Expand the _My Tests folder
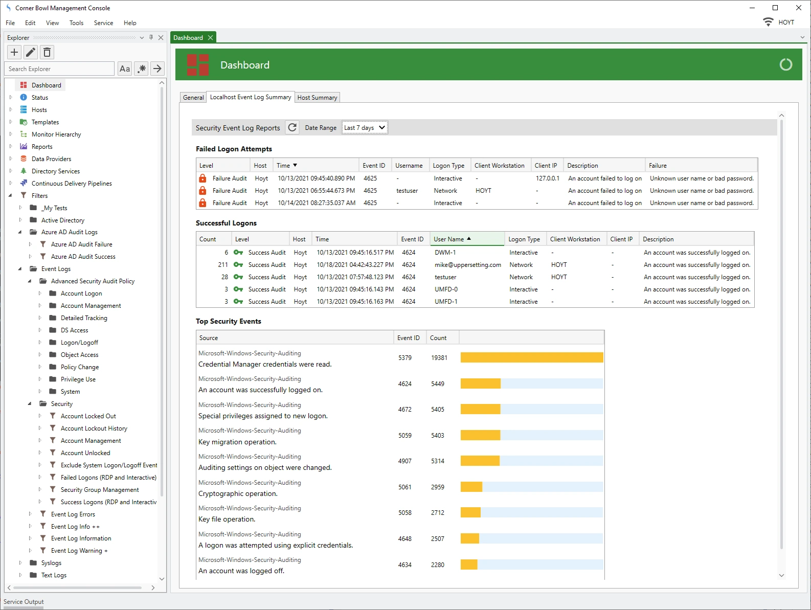Image resolution: width=811 pixels, height=610 pixels. (x=20, y=208)
